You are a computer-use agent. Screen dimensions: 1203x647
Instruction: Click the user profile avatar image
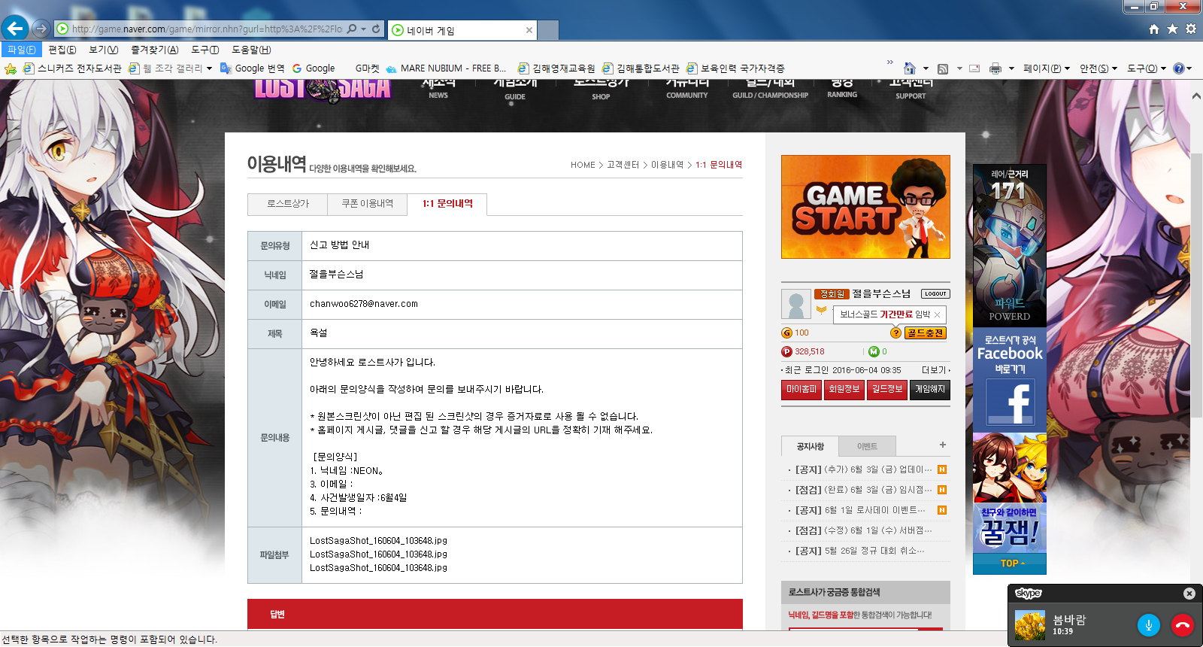point(795,305)
